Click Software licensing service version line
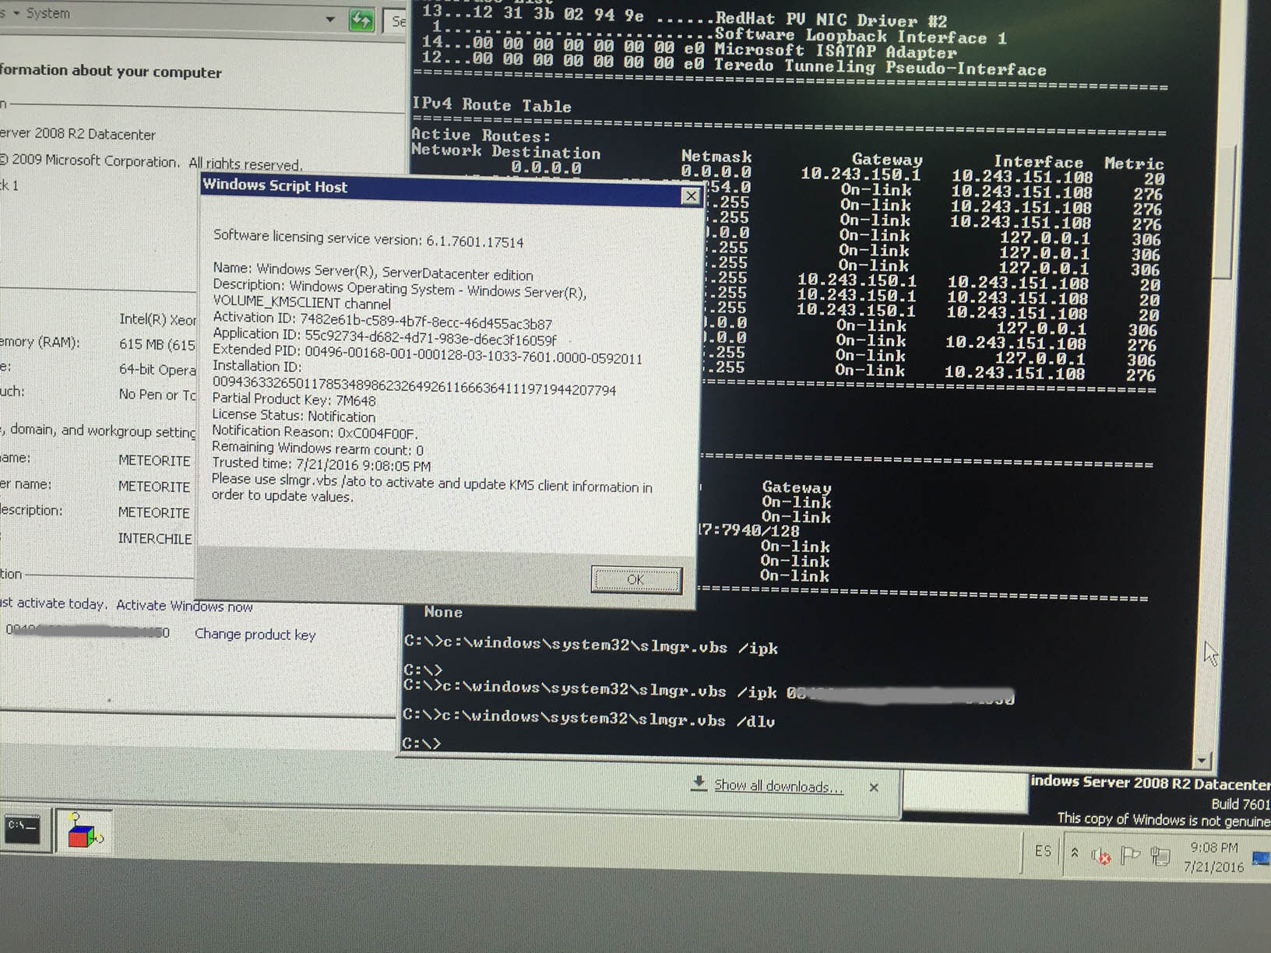The image size is (1271, 953). [368, 238]
